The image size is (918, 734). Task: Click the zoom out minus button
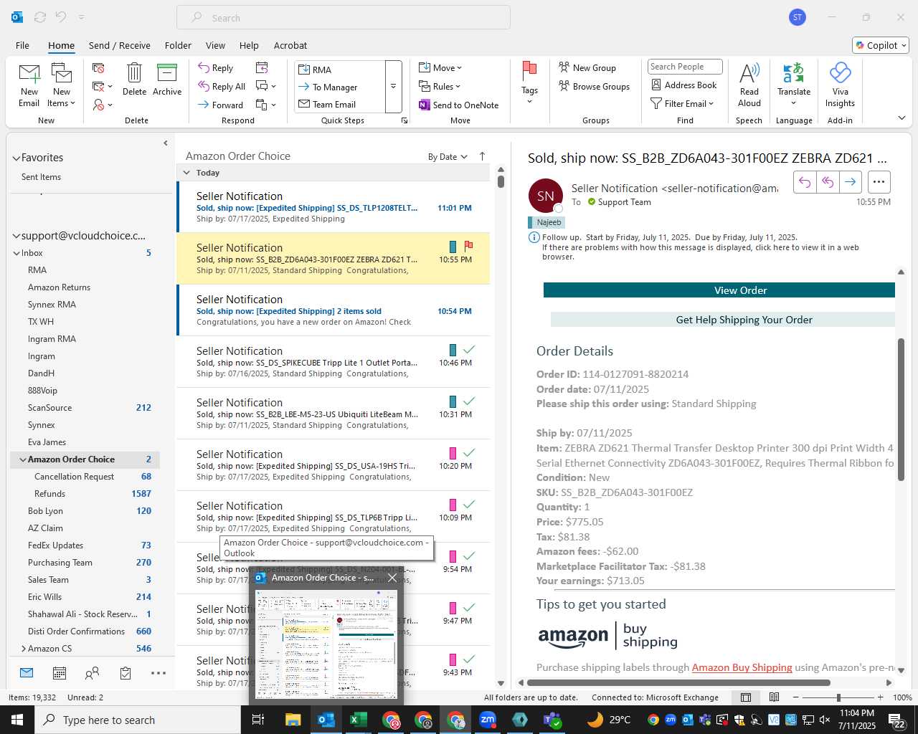click(x=796, y=697)
